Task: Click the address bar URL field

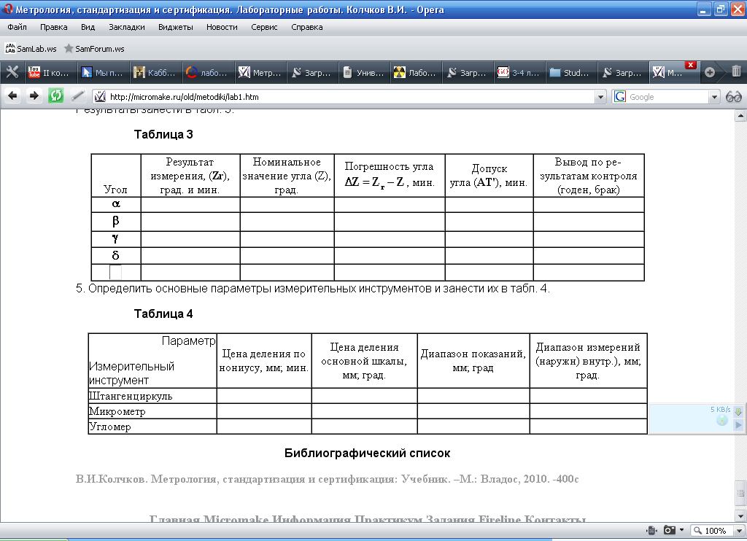Action: pos(350,97)
